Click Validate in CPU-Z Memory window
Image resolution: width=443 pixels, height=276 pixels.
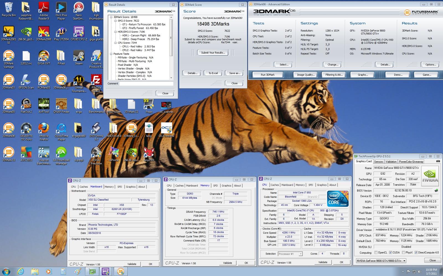pyautogui.click(x=228, y=263)
